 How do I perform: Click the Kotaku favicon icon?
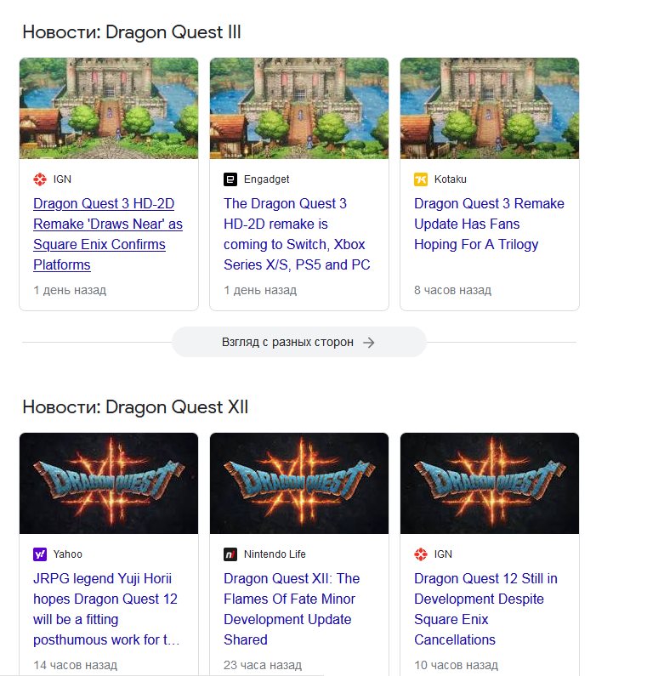421,179
